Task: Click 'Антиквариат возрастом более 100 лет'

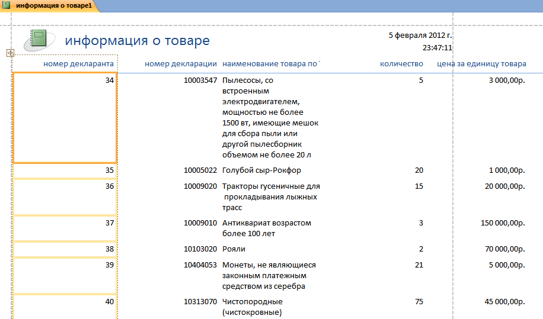Action: tap(267, 228)
